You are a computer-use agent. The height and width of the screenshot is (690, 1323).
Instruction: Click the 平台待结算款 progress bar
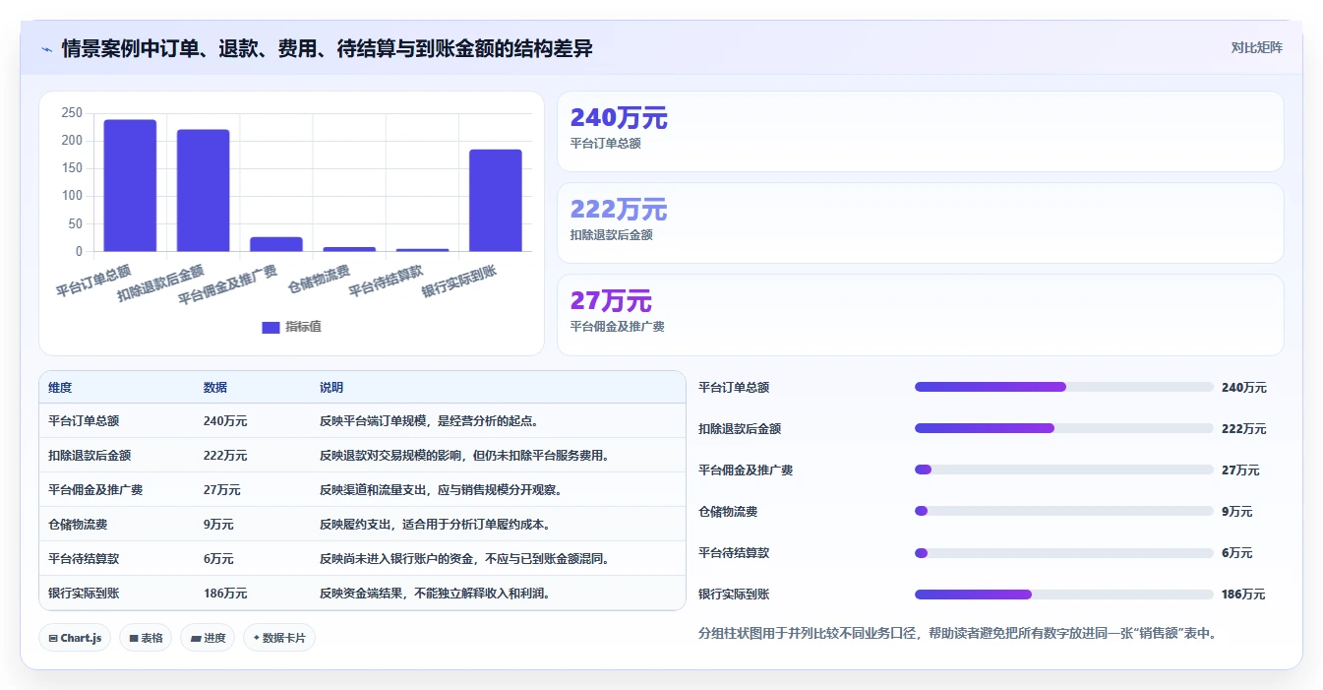1063,552
